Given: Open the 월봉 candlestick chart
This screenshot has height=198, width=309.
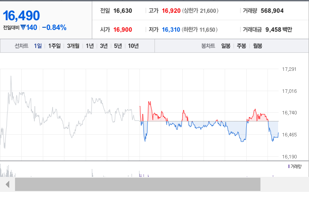Looking at the screenshot, I should (x=257, y=46).
